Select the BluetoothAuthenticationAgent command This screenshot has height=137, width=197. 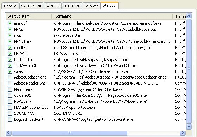click(102, 48)
